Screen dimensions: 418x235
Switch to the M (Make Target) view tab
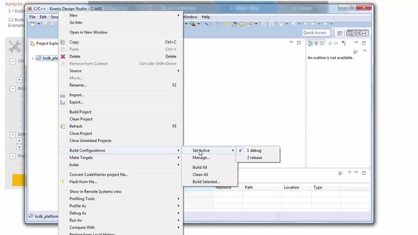[x=333, y=43]
